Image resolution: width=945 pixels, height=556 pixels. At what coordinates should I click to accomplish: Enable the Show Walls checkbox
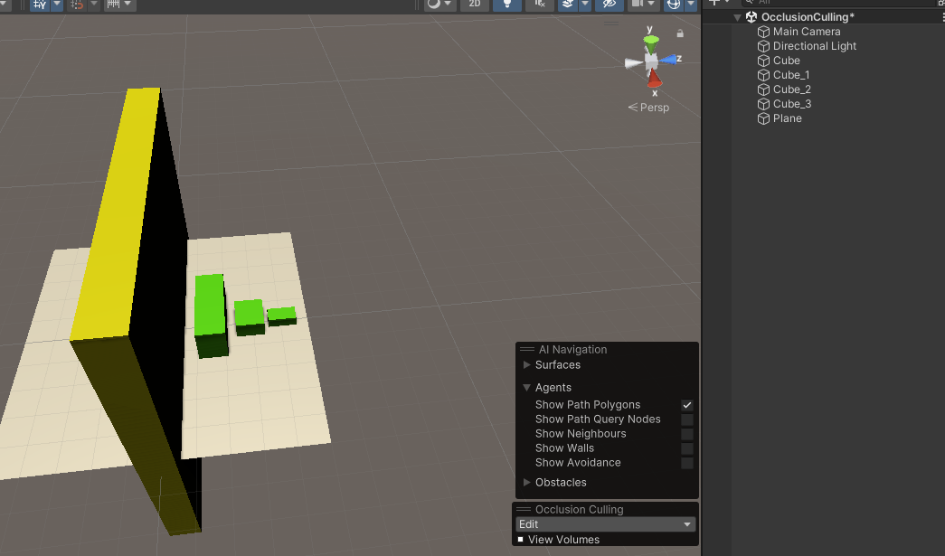tap(687, 448)
